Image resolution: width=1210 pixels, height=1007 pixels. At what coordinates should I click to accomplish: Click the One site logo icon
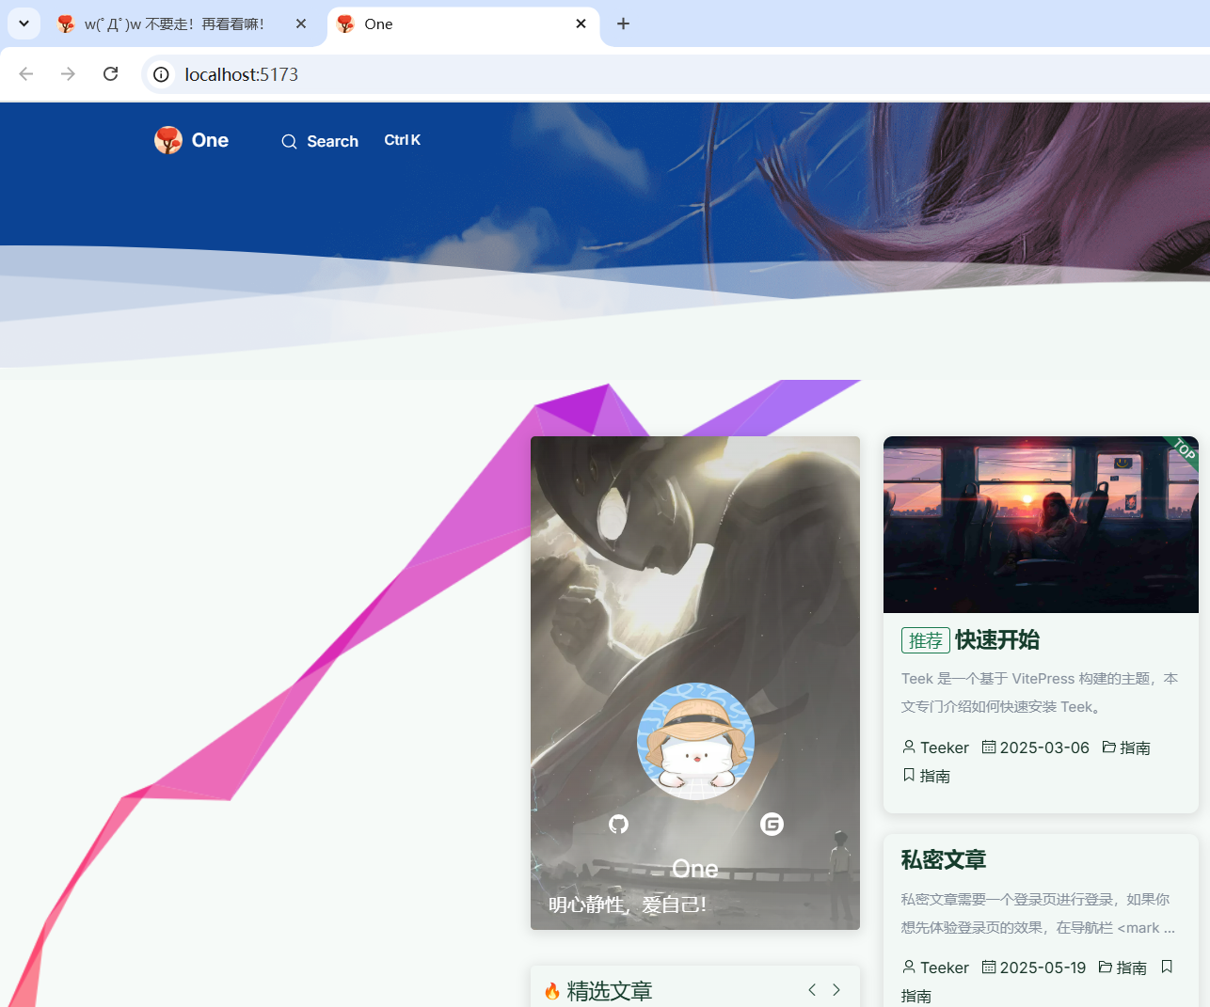(168, 140)
